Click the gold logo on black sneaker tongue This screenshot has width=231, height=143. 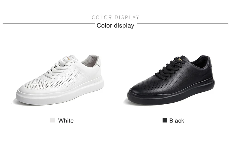pyautogui.click(x=180, y=59)
